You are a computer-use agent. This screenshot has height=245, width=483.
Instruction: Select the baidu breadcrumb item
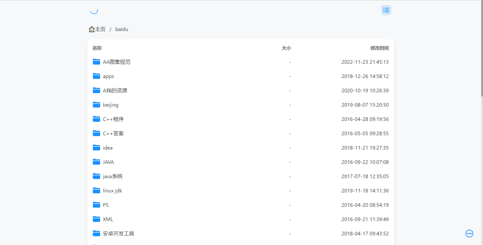pyautogui.click(x=122, y=29)
